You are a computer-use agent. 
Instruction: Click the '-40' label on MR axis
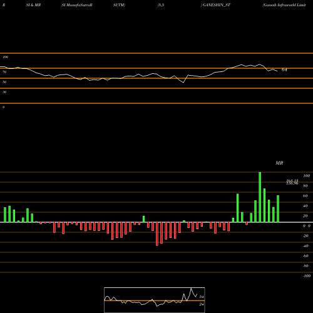click(305, 246)
